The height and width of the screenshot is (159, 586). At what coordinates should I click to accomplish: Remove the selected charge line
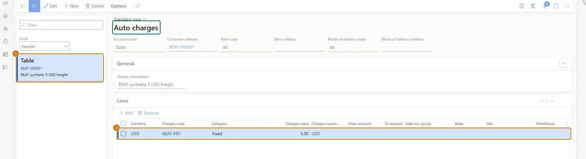coord(148,113)
